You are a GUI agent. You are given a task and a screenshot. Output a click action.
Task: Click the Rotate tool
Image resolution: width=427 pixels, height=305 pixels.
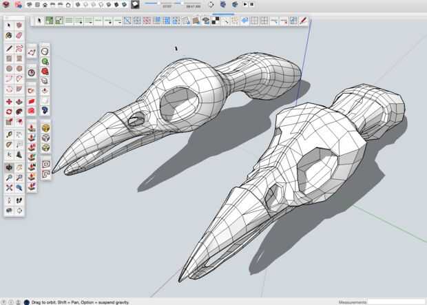(x=9, y=112)
